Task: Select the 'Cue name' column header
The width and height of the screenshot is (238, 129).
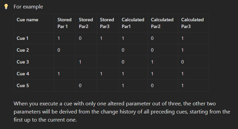Action: pos(28,20)
